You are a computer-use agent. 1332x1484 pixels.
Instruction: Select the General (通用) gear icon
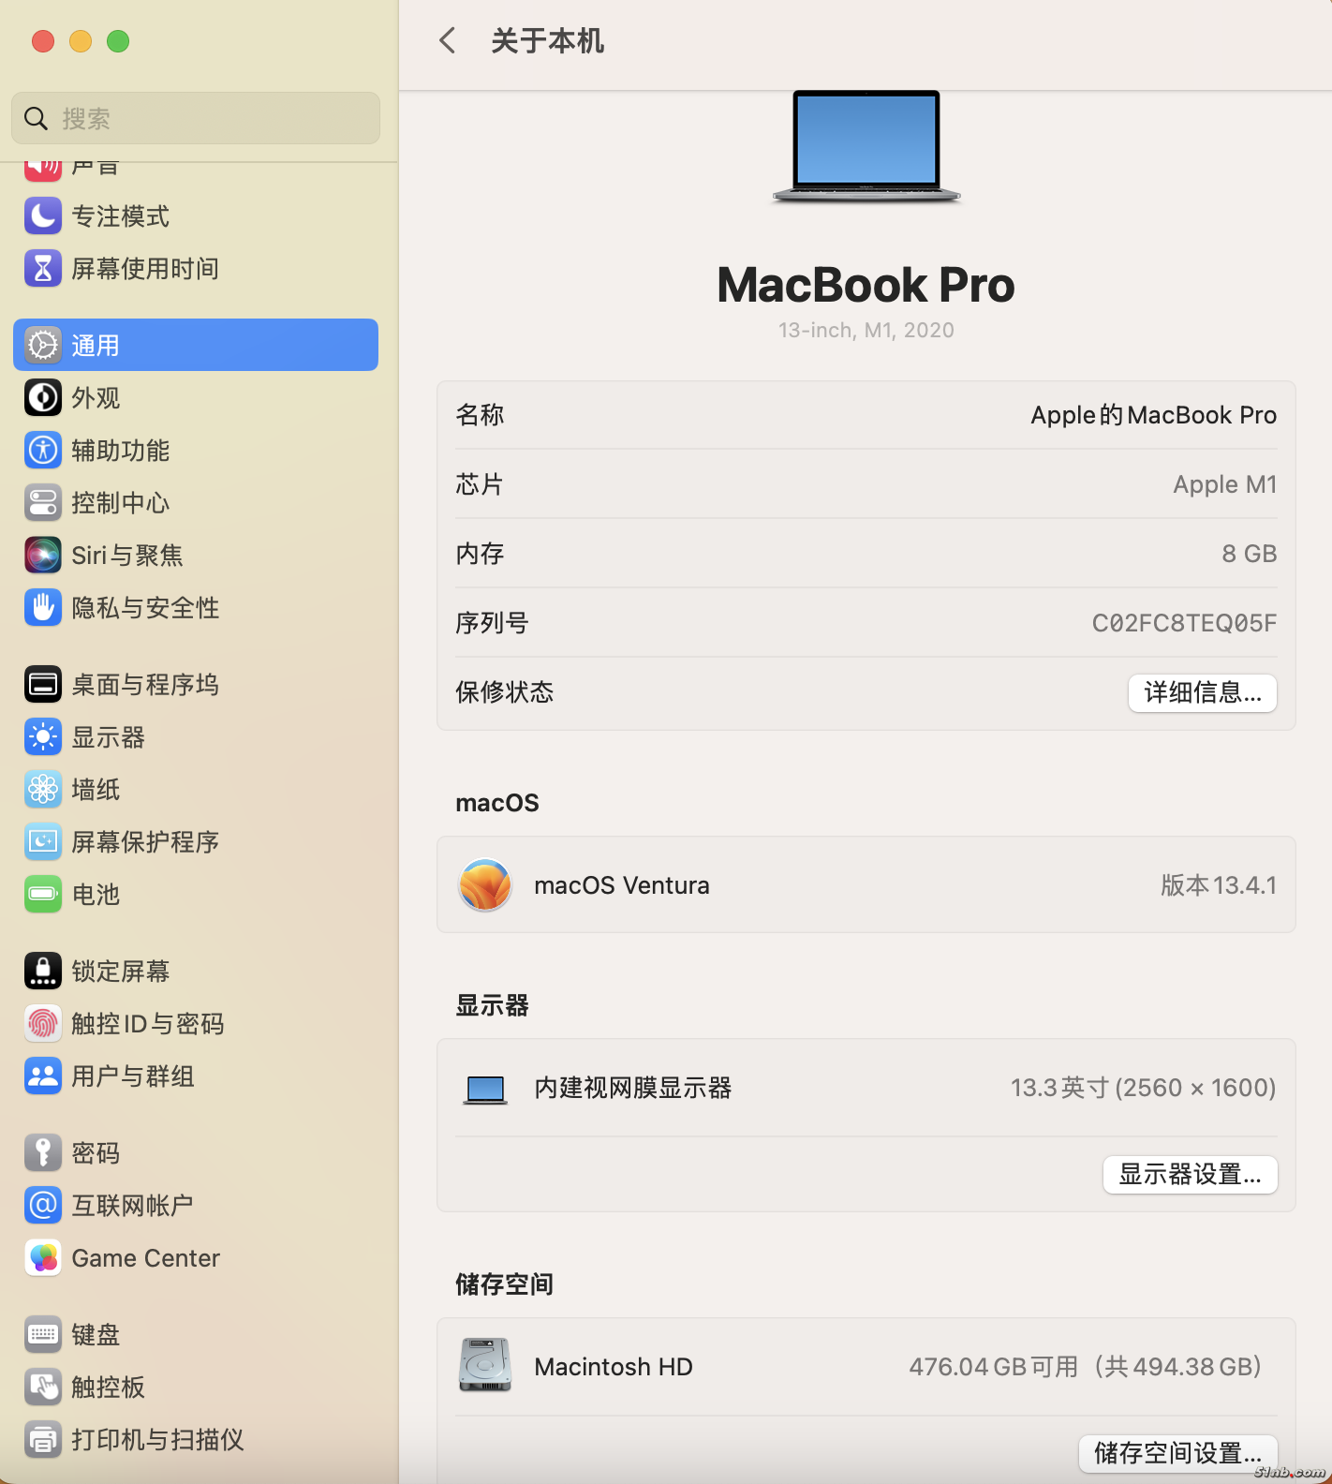43,346
